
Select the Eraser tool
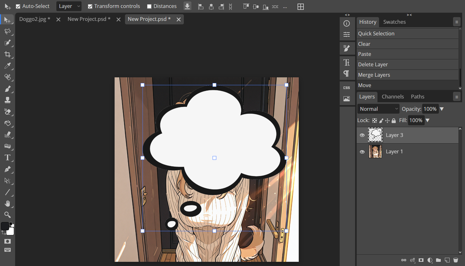7,112
